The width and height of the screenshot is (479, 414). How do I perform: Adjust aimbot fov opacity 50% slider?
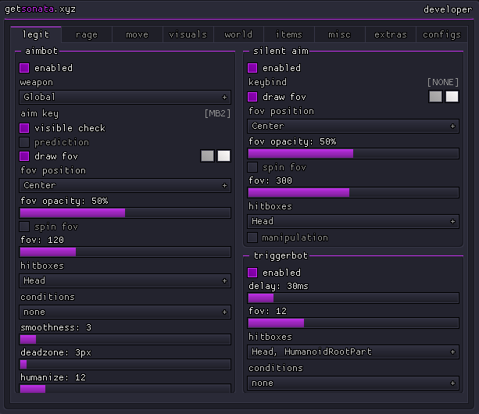[125, 212]
